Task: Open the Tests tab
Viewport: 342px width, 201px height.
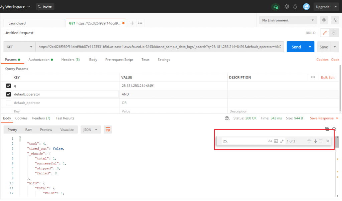Action: pos(145,60)
